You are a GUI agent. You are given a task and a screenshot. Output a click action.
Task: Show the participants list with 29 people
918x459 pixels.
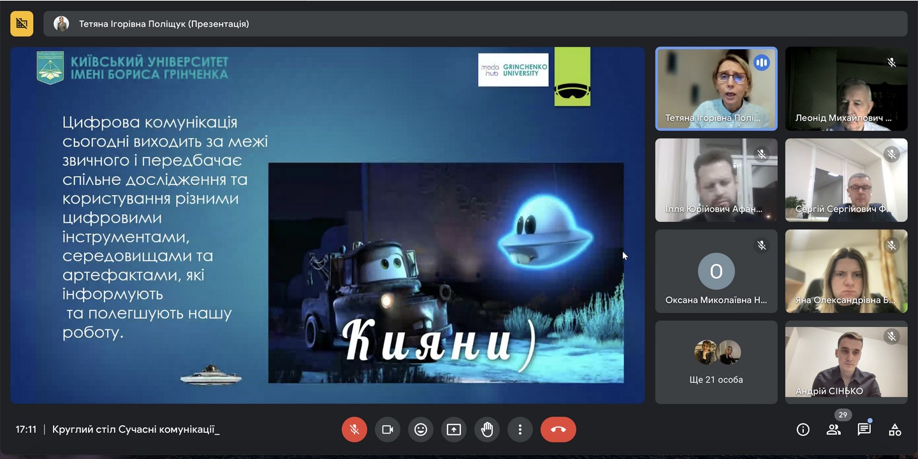[834, 430]
